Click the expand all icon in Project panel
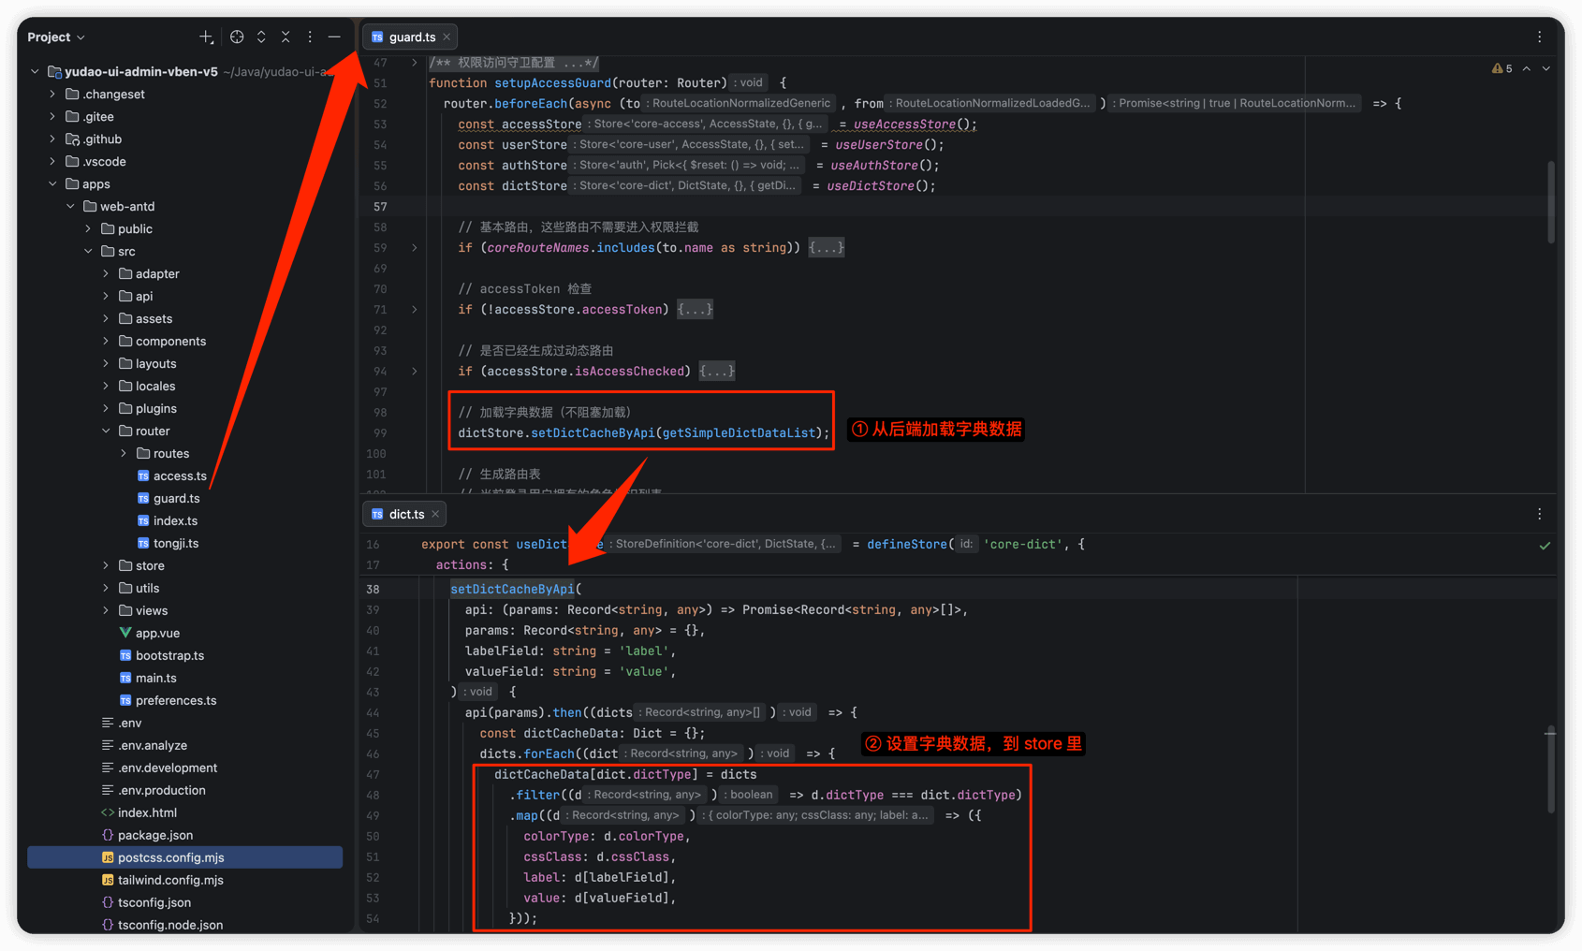 pyautogui.click(x=261, y=37)
